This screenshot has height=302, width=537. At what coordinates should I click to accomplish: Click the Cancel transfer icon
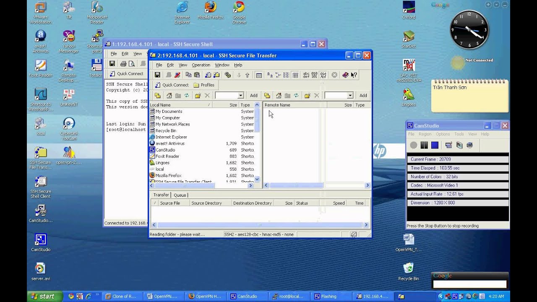pos(334,75)
